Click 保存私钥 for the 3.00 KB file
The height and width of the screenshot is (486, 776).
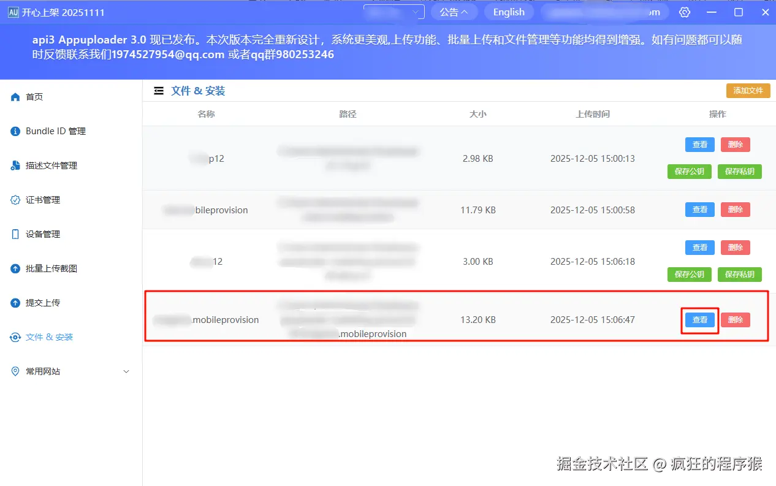click(x=740, y=275)
